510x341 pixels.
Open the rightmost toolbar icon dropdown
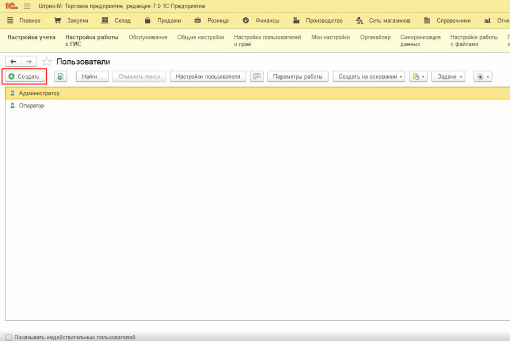pos(482,77)
